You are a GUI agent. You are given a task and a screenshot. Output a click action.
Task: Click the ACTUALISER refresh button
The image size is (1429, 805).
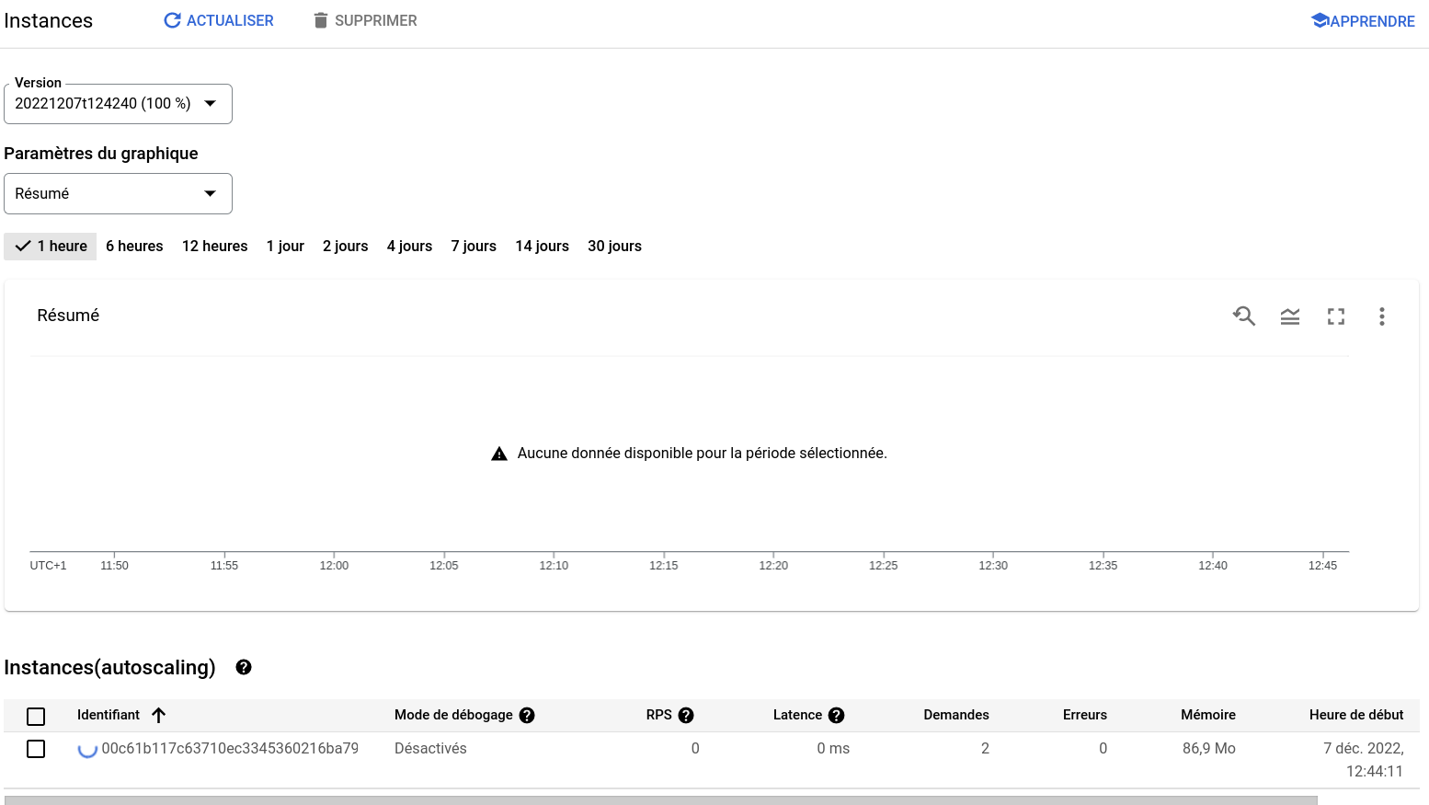click(218, 20)
